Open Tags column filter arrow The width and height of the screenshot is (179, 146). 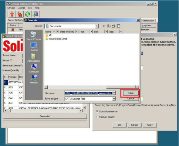(121, 32)
